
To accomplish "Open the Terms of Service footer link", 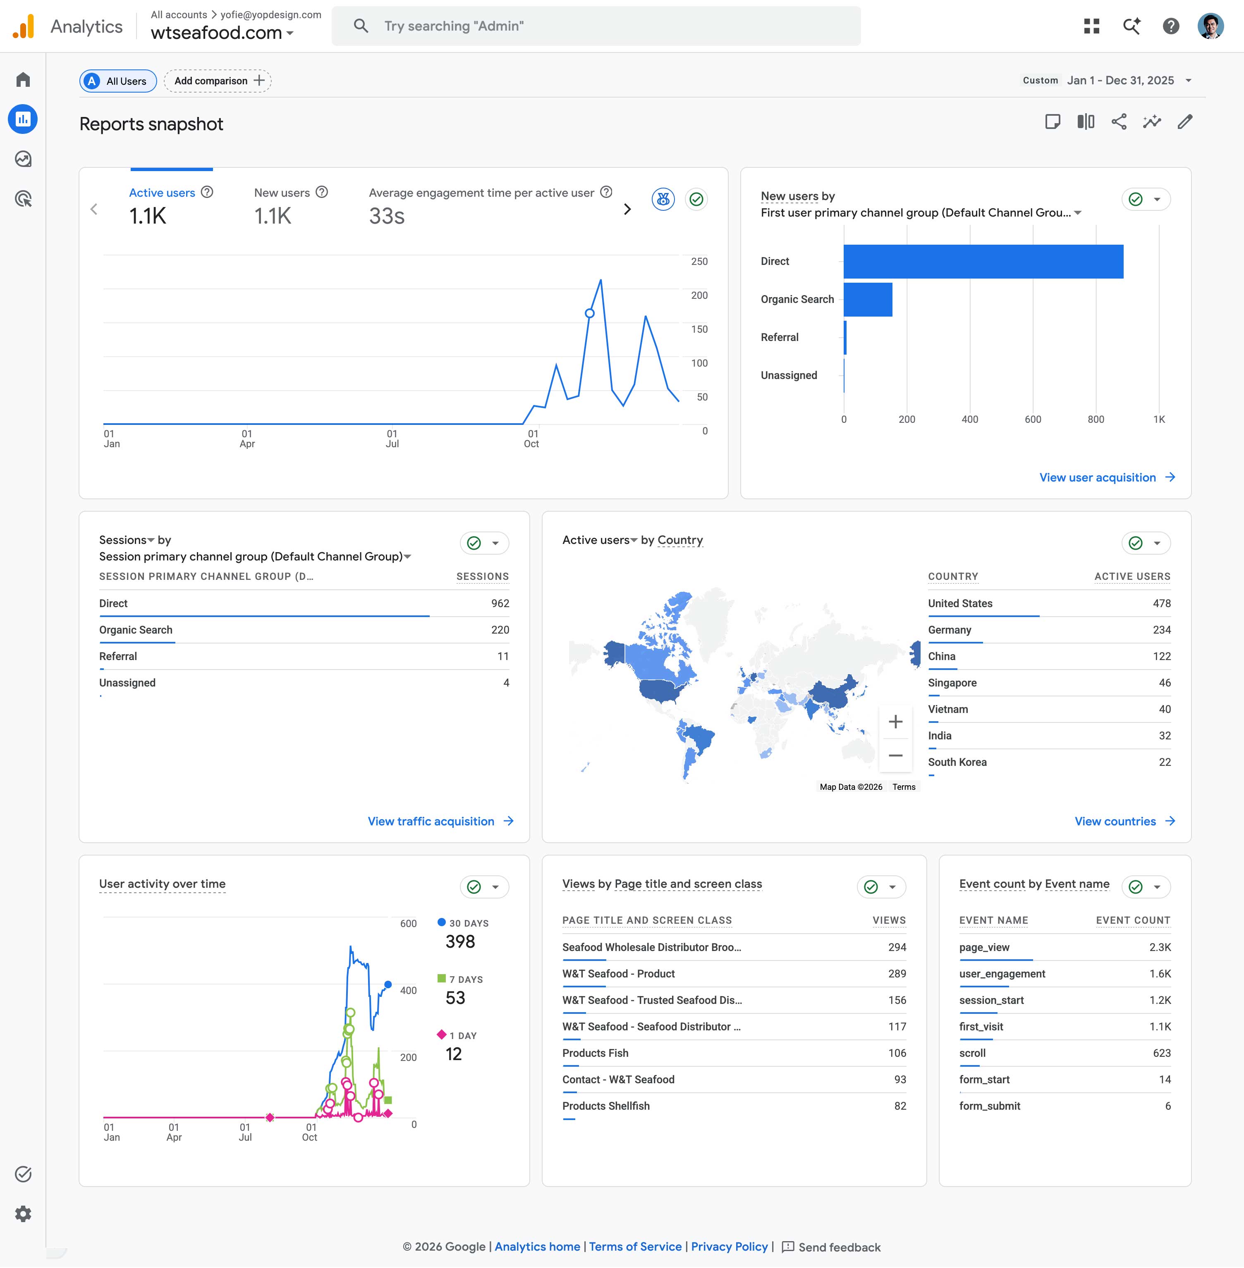I will tap(635, 1247).
